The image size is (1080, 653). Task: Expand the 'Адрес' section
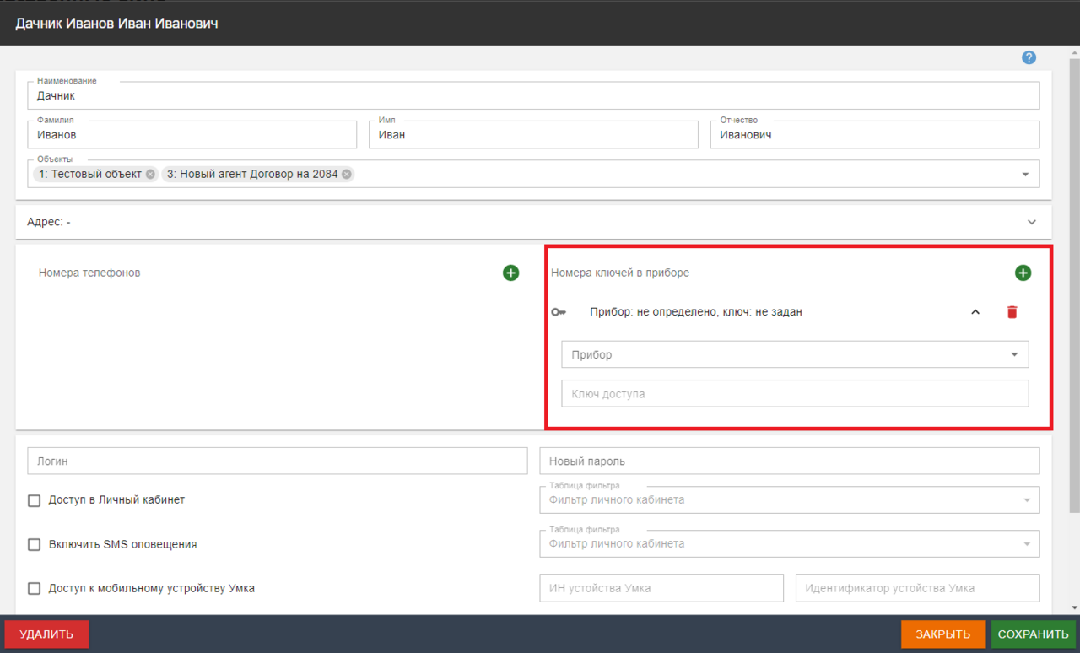coord(1031,222)
